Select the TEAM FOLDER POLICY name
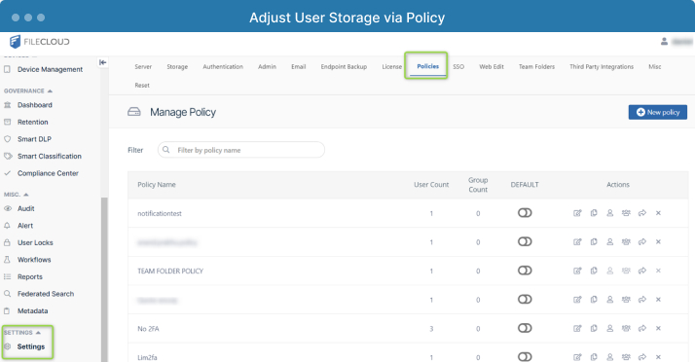Viewport: 695px width, 362px height. coord(170,271)
